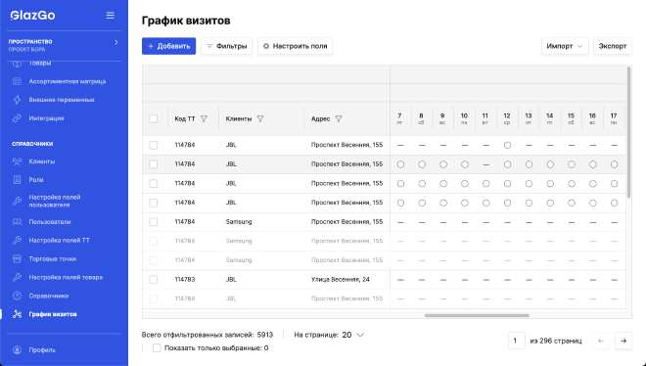The width and height of the screenshot is (646, 366).
Task: Open Торговые точки menu item
Action: coord(52,258)
